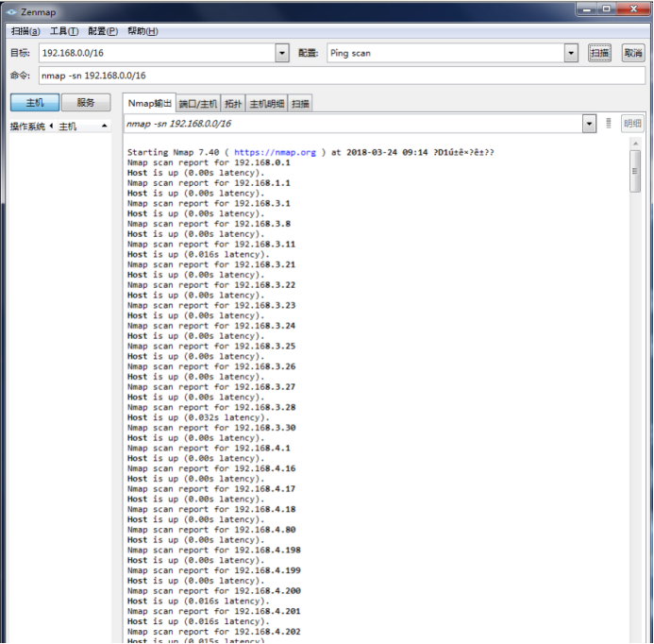Open the 工具(T) menu
Viewport: 654px width, 644px height.
64,31
